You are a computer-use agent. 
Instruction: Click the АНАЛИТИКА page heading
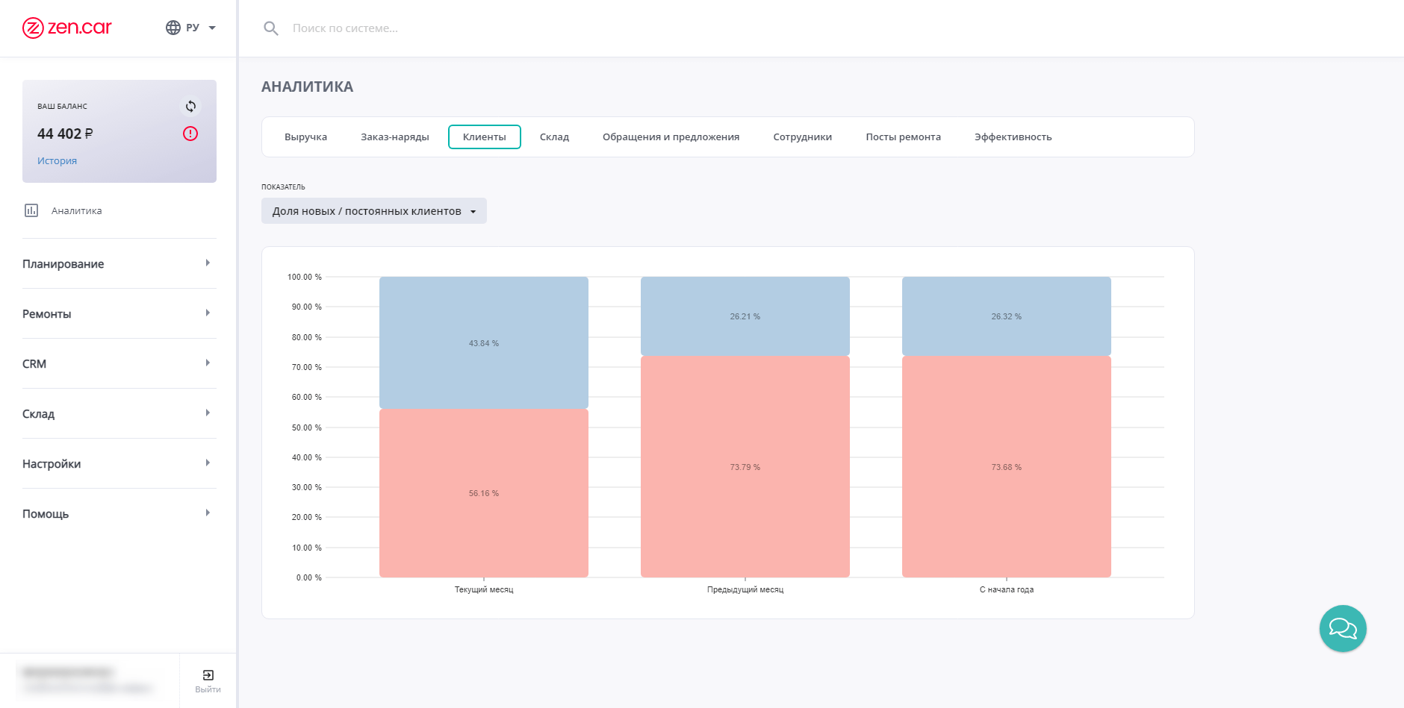(307, 87)
